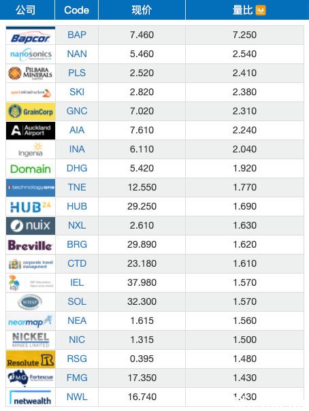
Task: Click the FMG stock code
Action: pyautogui.click(x=77, y=378)
